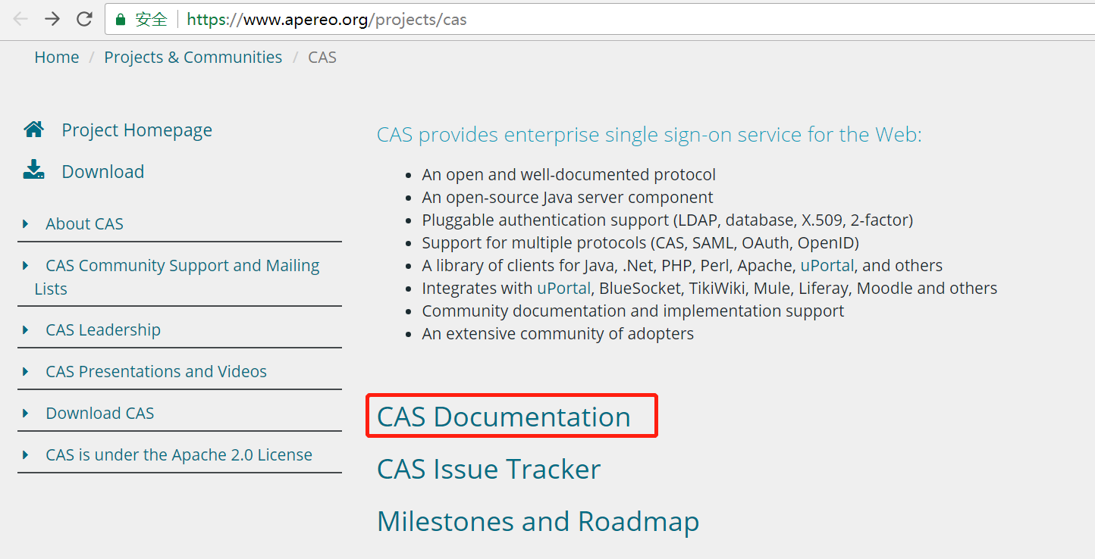1095x559 pixels.
Task: Select the CAS Leadership menu item
Action: (x=103, y=330)
